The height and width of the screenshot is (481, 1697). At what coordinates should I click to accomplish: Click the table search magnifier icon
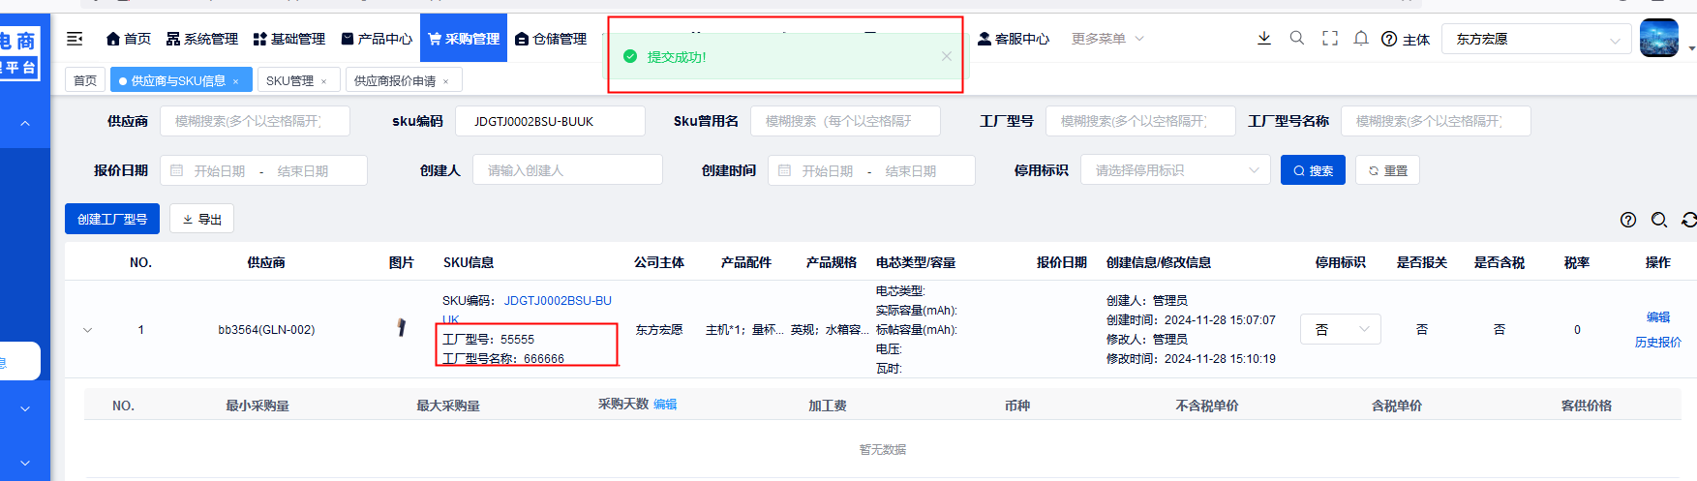click(1659, 220)
